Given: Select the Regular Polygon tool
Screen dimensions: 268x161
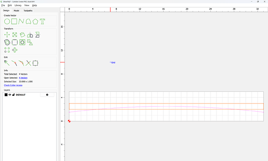Looking at the screenshot, I should (x=35, y=21).
